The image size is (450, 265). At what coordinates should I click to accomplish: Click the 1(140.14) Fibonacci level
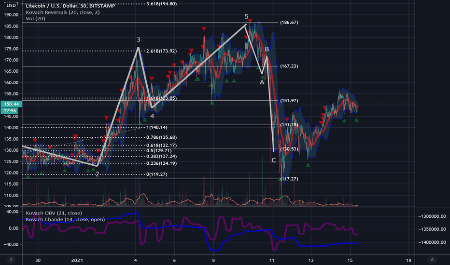(x=157, y=128)
